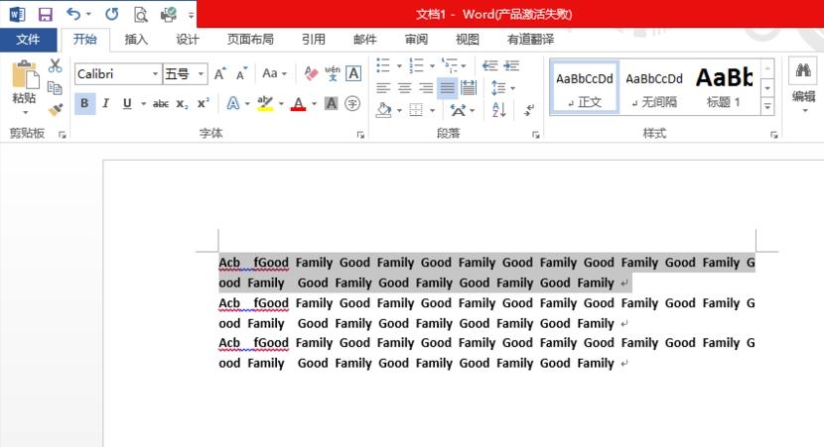Apply yellow text highlight color
Image resolution: width=824 pixels, height=447 pixels.
265,103
